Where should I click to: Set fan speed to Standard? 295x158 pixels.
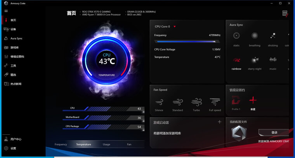tap(178, 105)
